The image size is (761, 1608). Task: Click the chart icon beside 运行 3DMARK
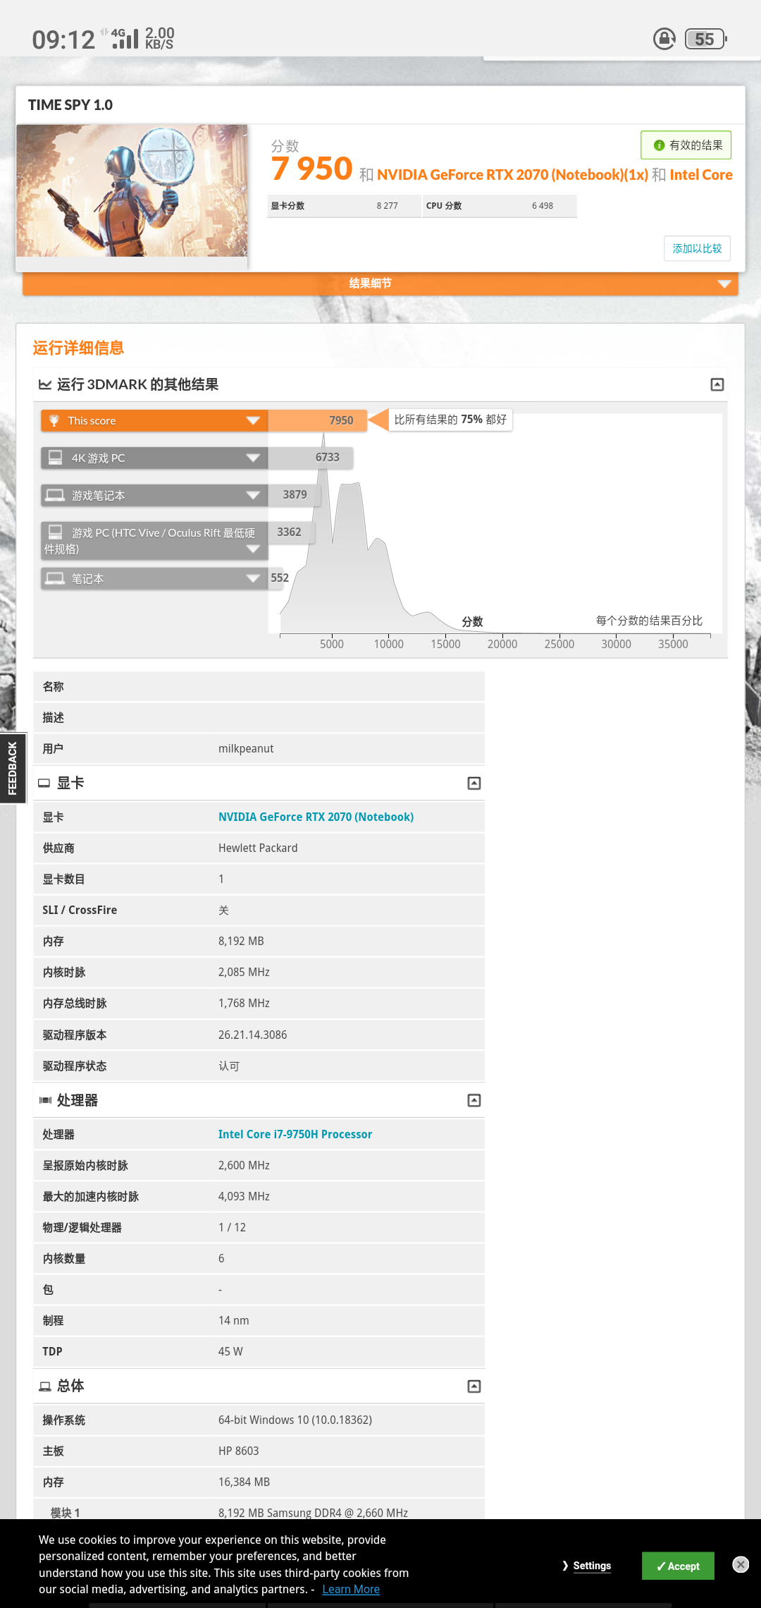point(45,384)
